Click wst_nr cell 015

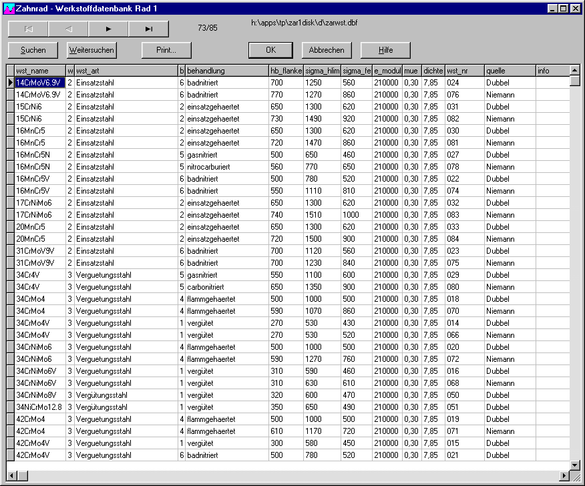pyautogui.click(x=465, y=443)
